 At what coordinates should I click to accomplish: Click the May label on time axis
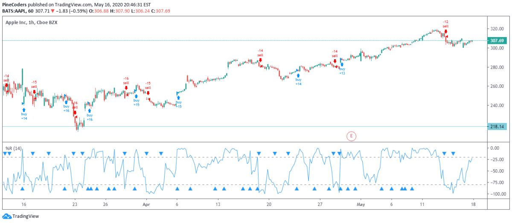(x=361, y=205)
